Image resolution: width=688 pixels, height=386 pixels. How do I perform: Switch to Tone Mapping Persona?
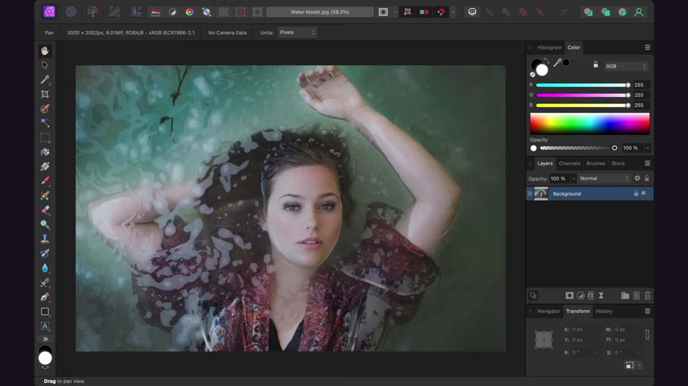[x=114, y=12]
